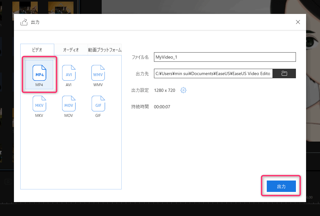
Task: Choose the AVI format icon
Action: click(x=69, y=73)
